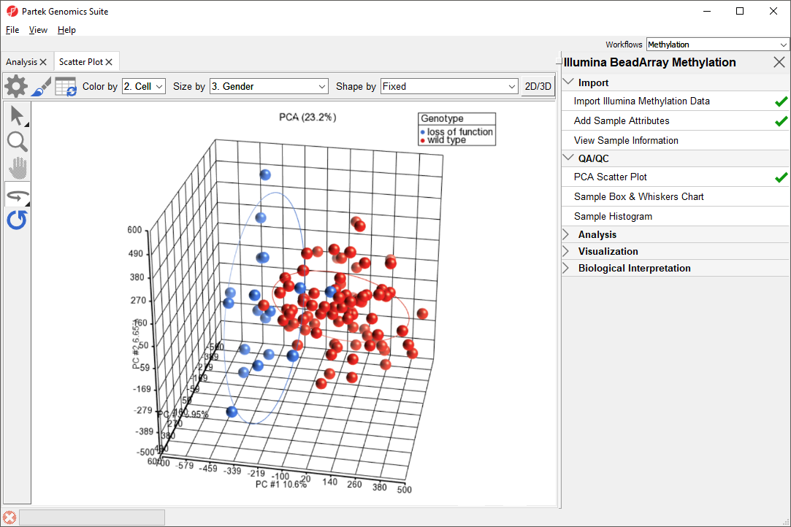Click the blue reset rotation icon
Viewport: 791px width, 527px height.
[x=17, y=220]
